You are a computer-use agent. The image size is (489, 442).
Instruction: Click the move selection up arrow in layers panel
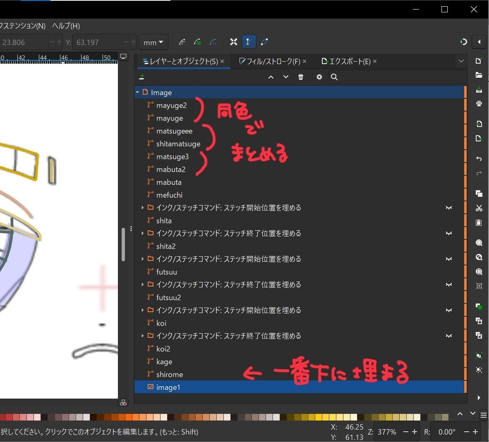[x=271, y=77]
